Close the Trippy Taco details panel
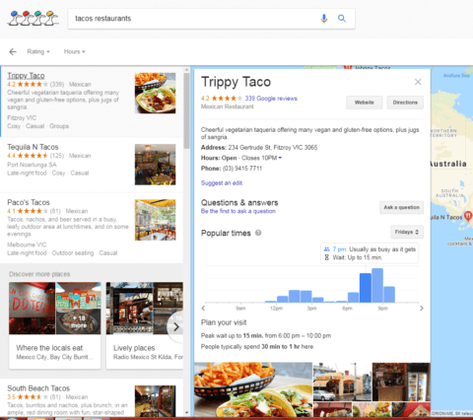The image size is (473, 420). [x=418, y=82]
